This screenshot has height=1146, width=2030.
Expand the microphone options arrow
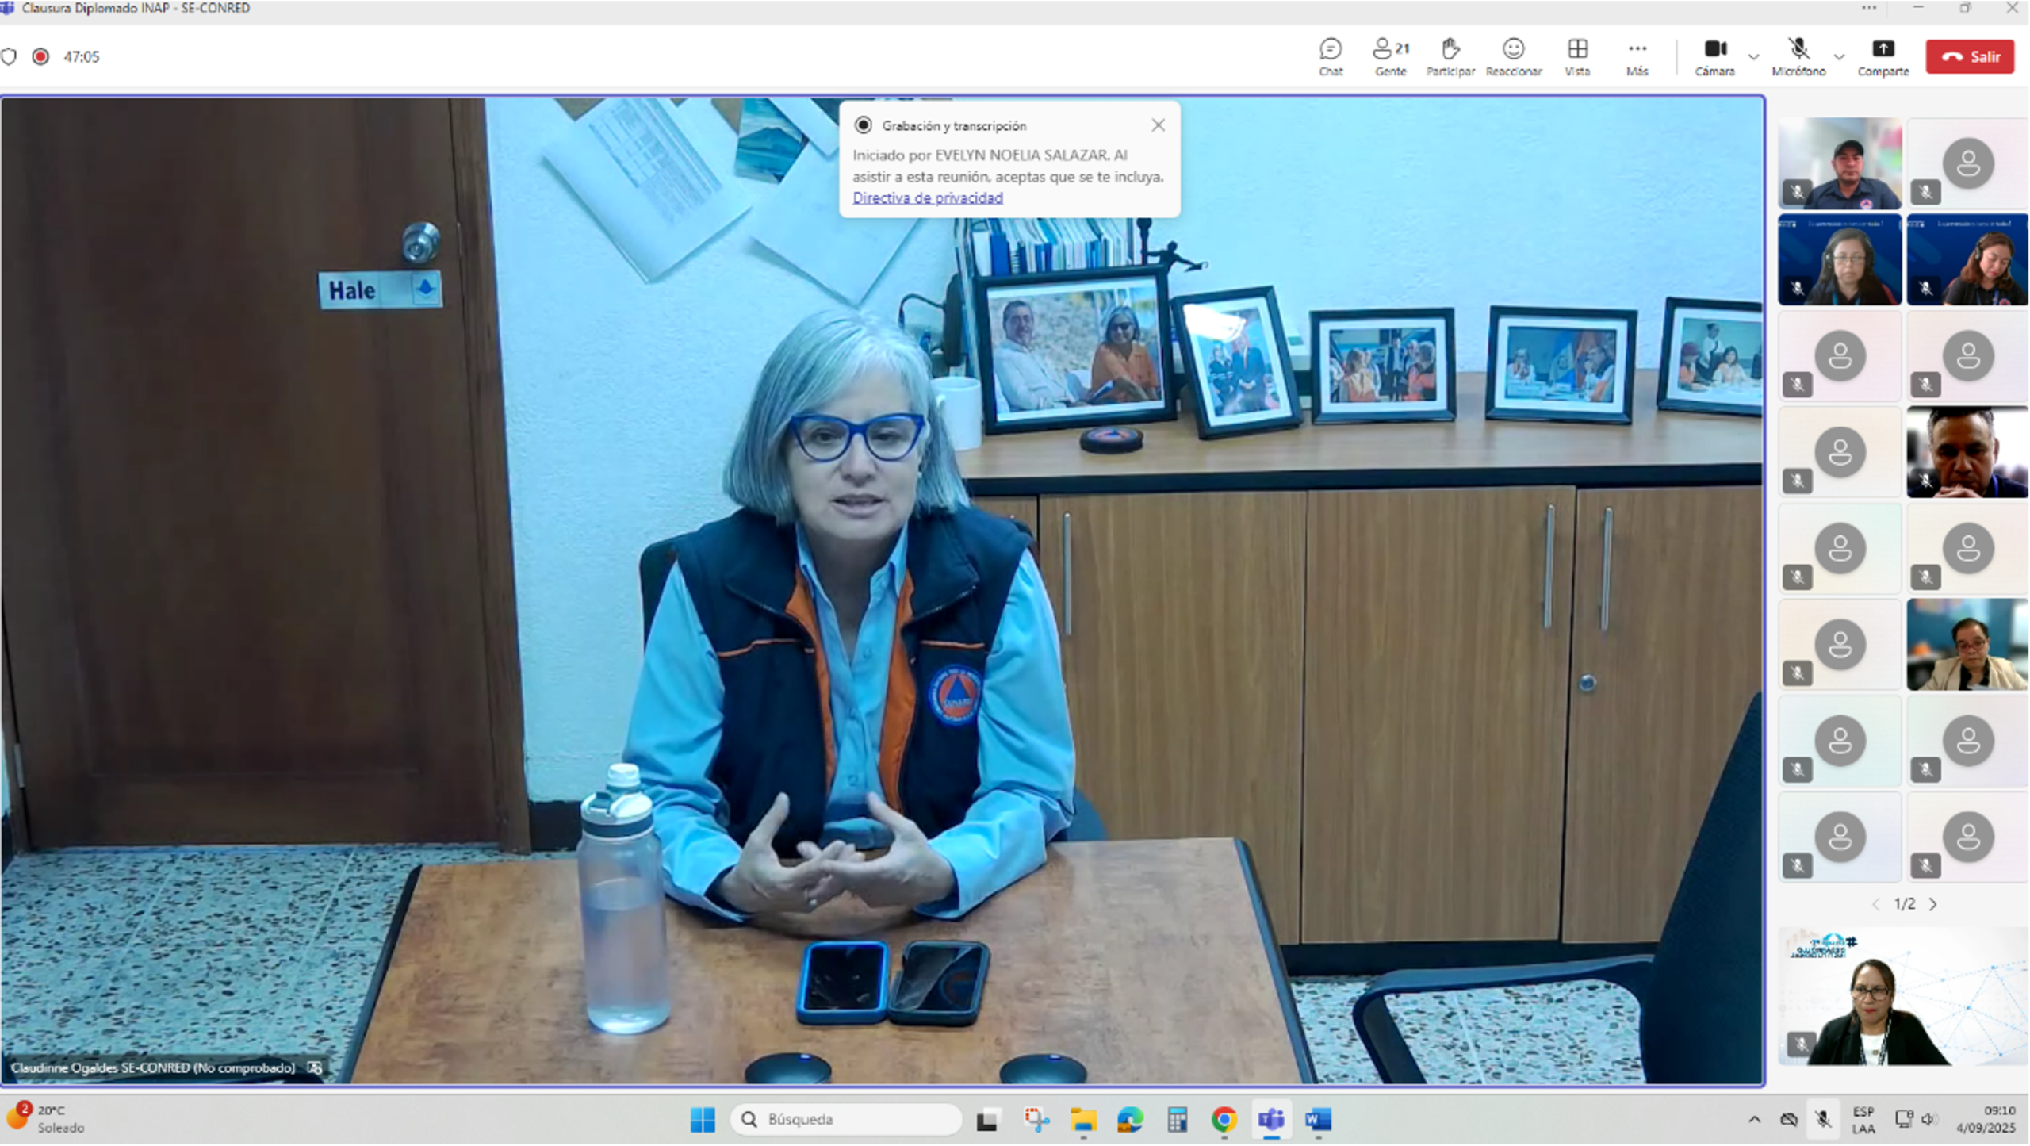(1840, 57)
